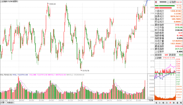Click the 扩展 expand button at bottom left

pyautogui.click(x=3, y=103)
